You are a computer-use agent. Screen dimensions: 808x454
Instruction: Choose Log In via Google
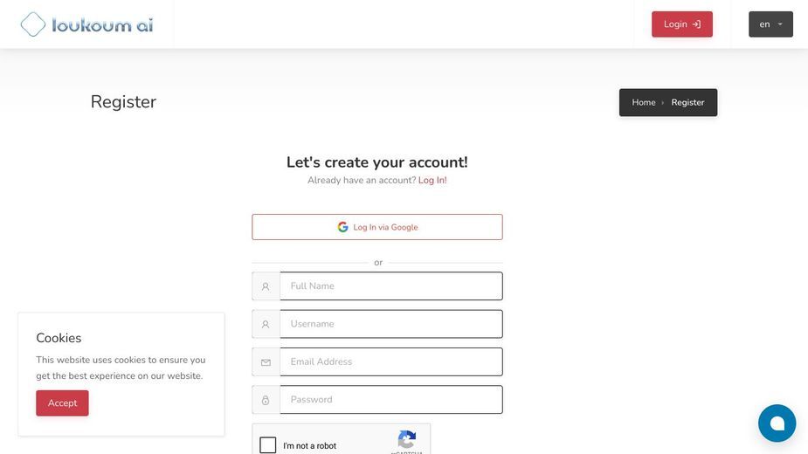pos(377,227)
